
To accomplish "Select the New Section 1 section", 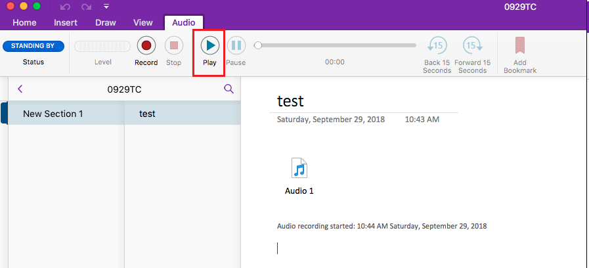I will (66, 114).
